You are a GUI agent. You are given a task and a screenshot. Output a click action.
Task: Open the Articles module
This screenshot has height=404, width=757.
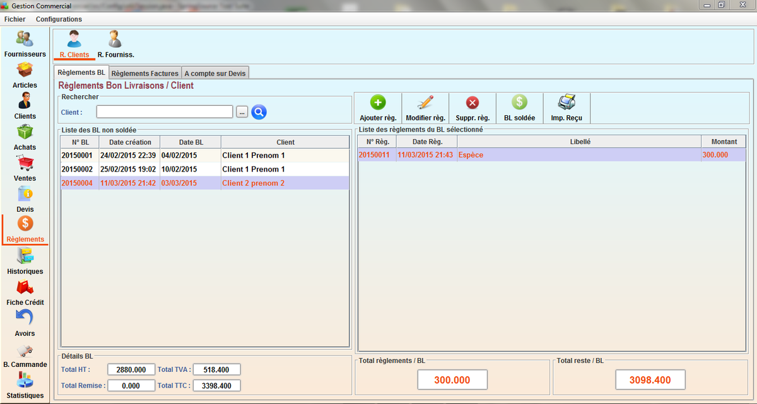click(x=25, y=75)
